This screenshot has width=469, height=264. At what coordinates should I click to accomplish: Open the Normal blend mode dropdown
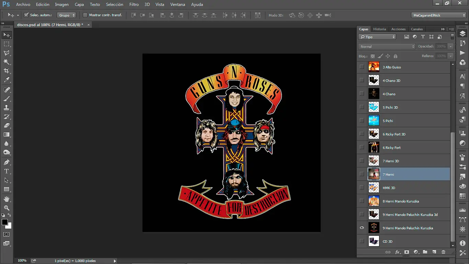pyautogui.click(x=387, y=46)
